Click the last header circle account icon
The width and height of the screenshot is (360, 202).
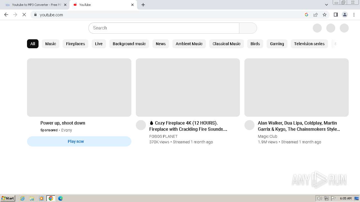pos(344,28)
